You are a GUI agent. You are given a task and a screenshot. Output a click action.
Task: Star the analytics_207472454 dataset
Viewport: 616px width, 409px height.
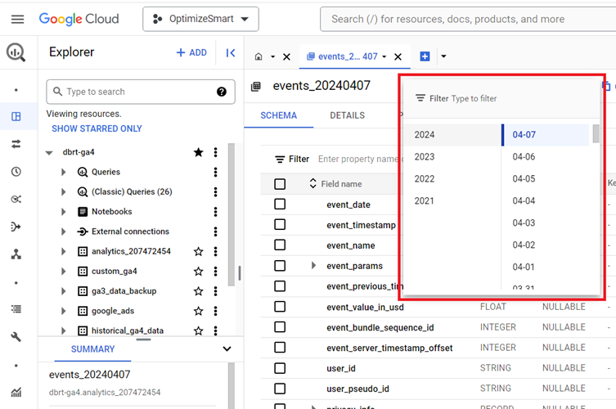point(199,251)
